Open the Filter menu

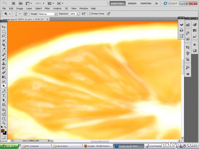click(x=47, y=9)
